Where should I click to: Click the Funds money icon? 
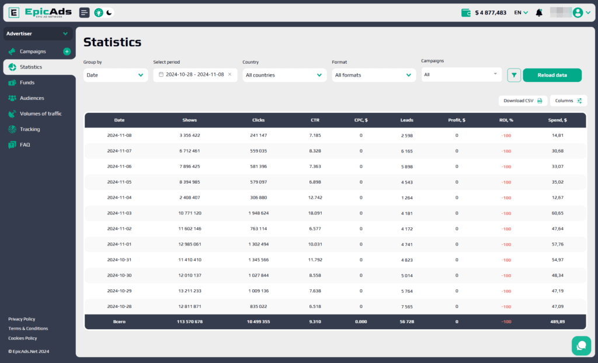(12, 82)
